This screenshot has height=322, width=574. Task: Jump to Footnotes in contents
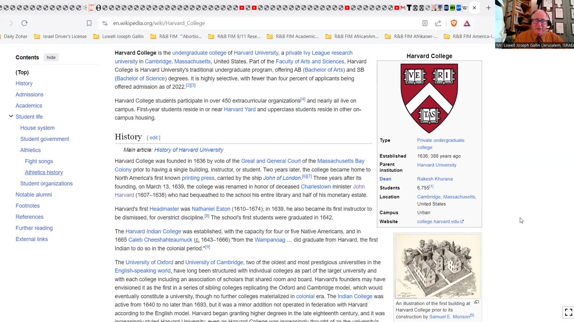pos(28,206)
